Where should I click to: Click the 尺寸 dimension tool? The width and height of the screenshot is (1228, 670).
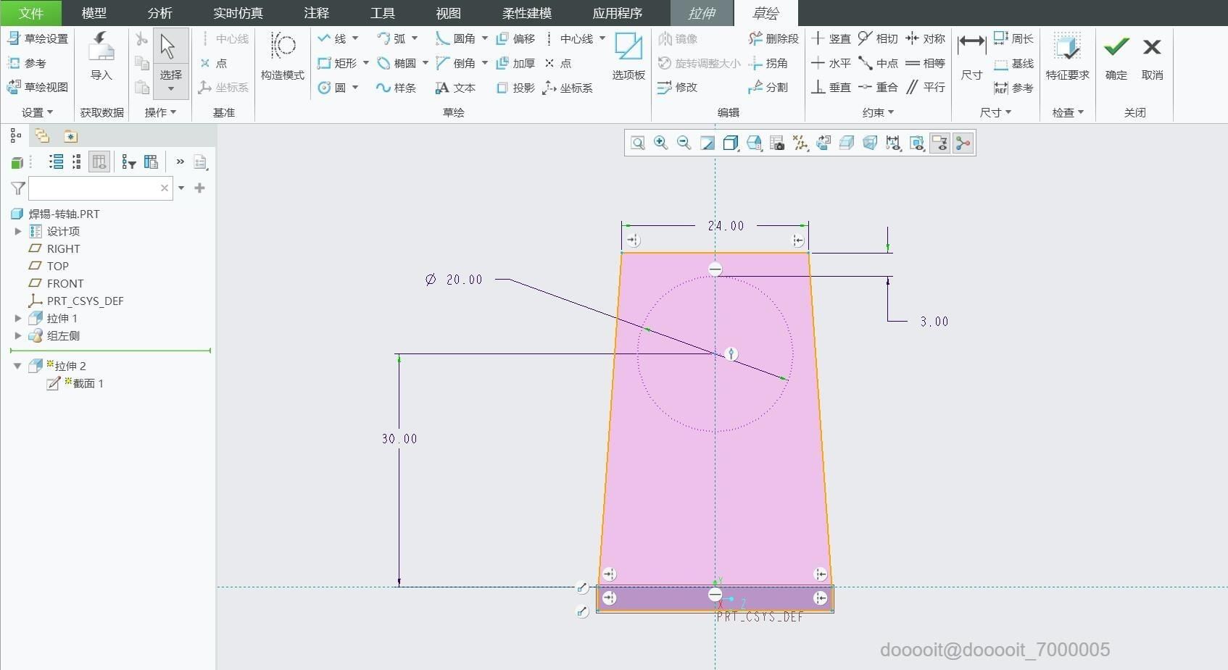click(971, 56)
